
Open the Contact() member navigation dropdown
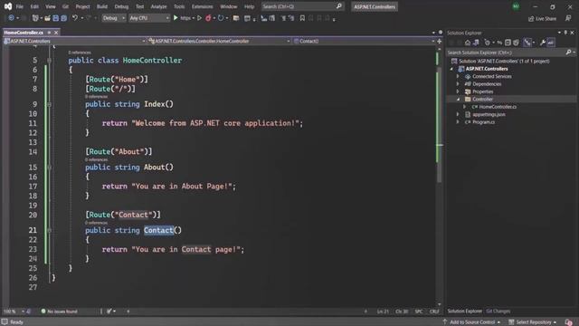(x=364, y=41)
